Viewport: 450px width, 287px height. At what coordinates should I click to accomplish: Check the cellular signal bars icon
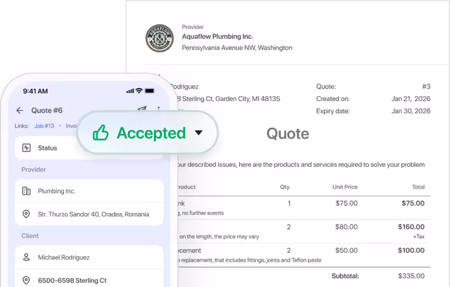pyautogui.click(x=130, y=91)
